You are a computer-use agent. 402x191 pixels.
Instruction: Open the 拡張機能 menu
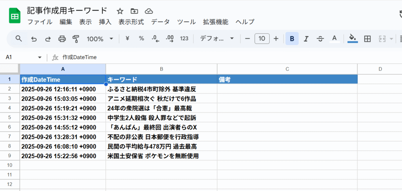(x=216, y=22)
